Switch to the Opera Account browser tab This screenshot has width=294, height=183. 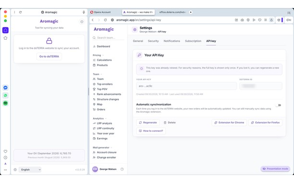point(102,12)
